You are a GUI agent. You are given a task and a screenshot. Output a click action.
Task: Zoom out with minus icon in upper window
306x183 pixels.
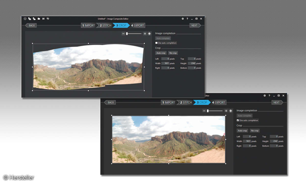(123, 34)
